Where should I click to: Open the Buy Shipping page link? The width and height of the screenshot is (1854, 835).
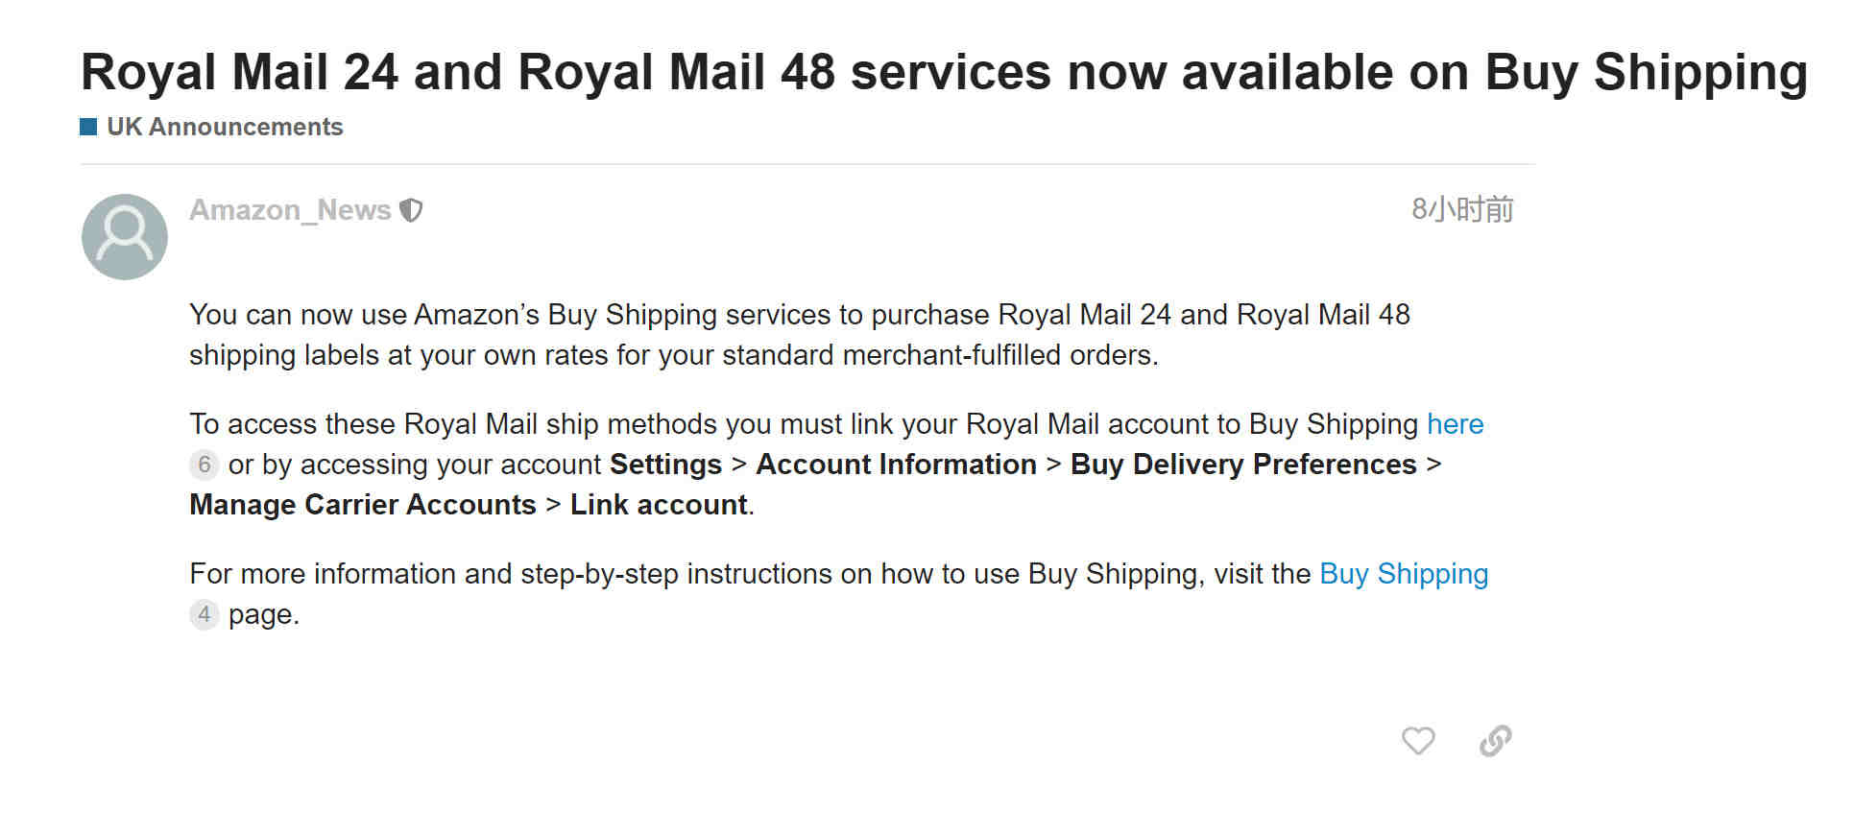(x=1404, y=574)
